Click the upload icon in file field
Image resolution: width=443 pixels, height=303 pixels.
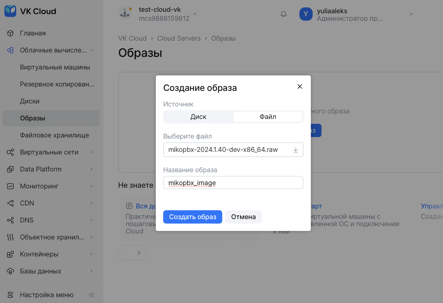[295, 150]
